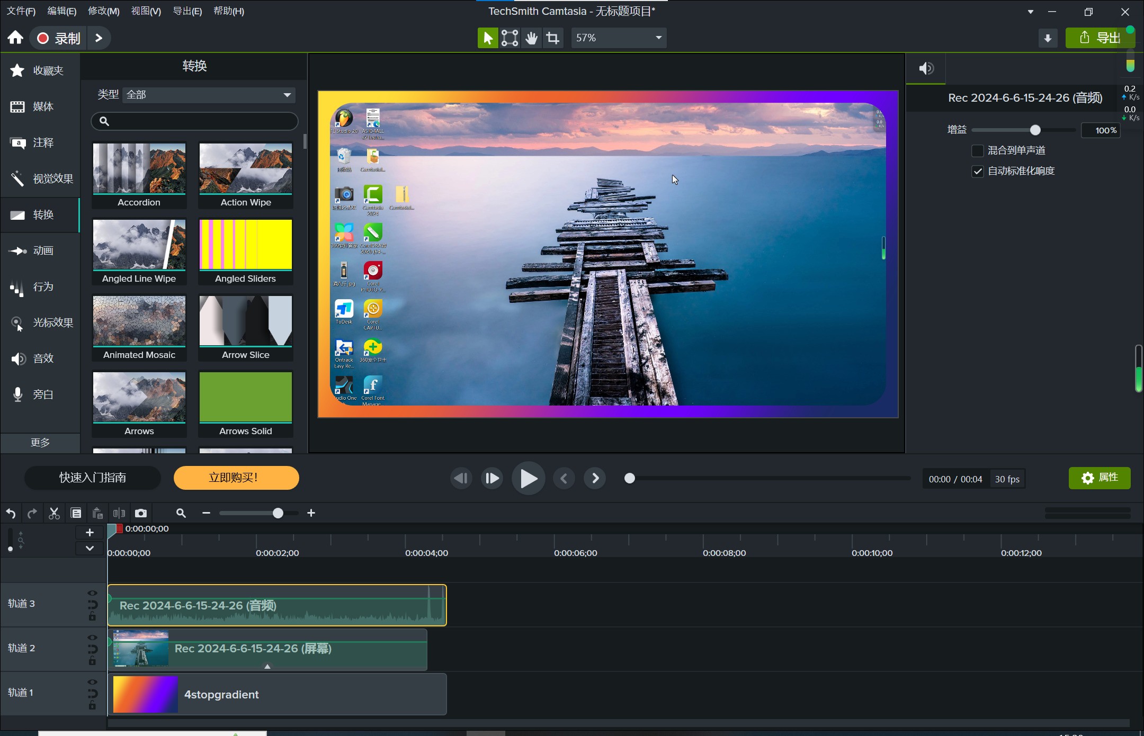Enable the 混合到单声道 checkbox
Image resolution: width=1144 pixels, height=736 pixels.
point(977,150)
